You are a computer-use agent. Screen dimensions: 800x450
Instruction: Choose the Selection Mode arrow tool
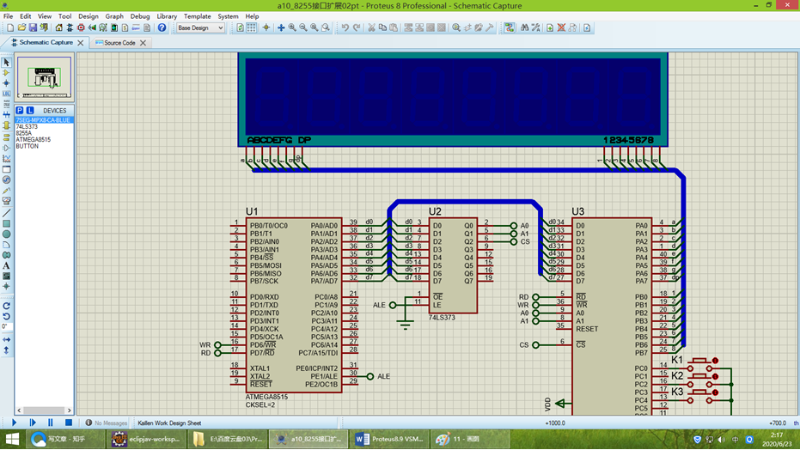tap(6, 62)
